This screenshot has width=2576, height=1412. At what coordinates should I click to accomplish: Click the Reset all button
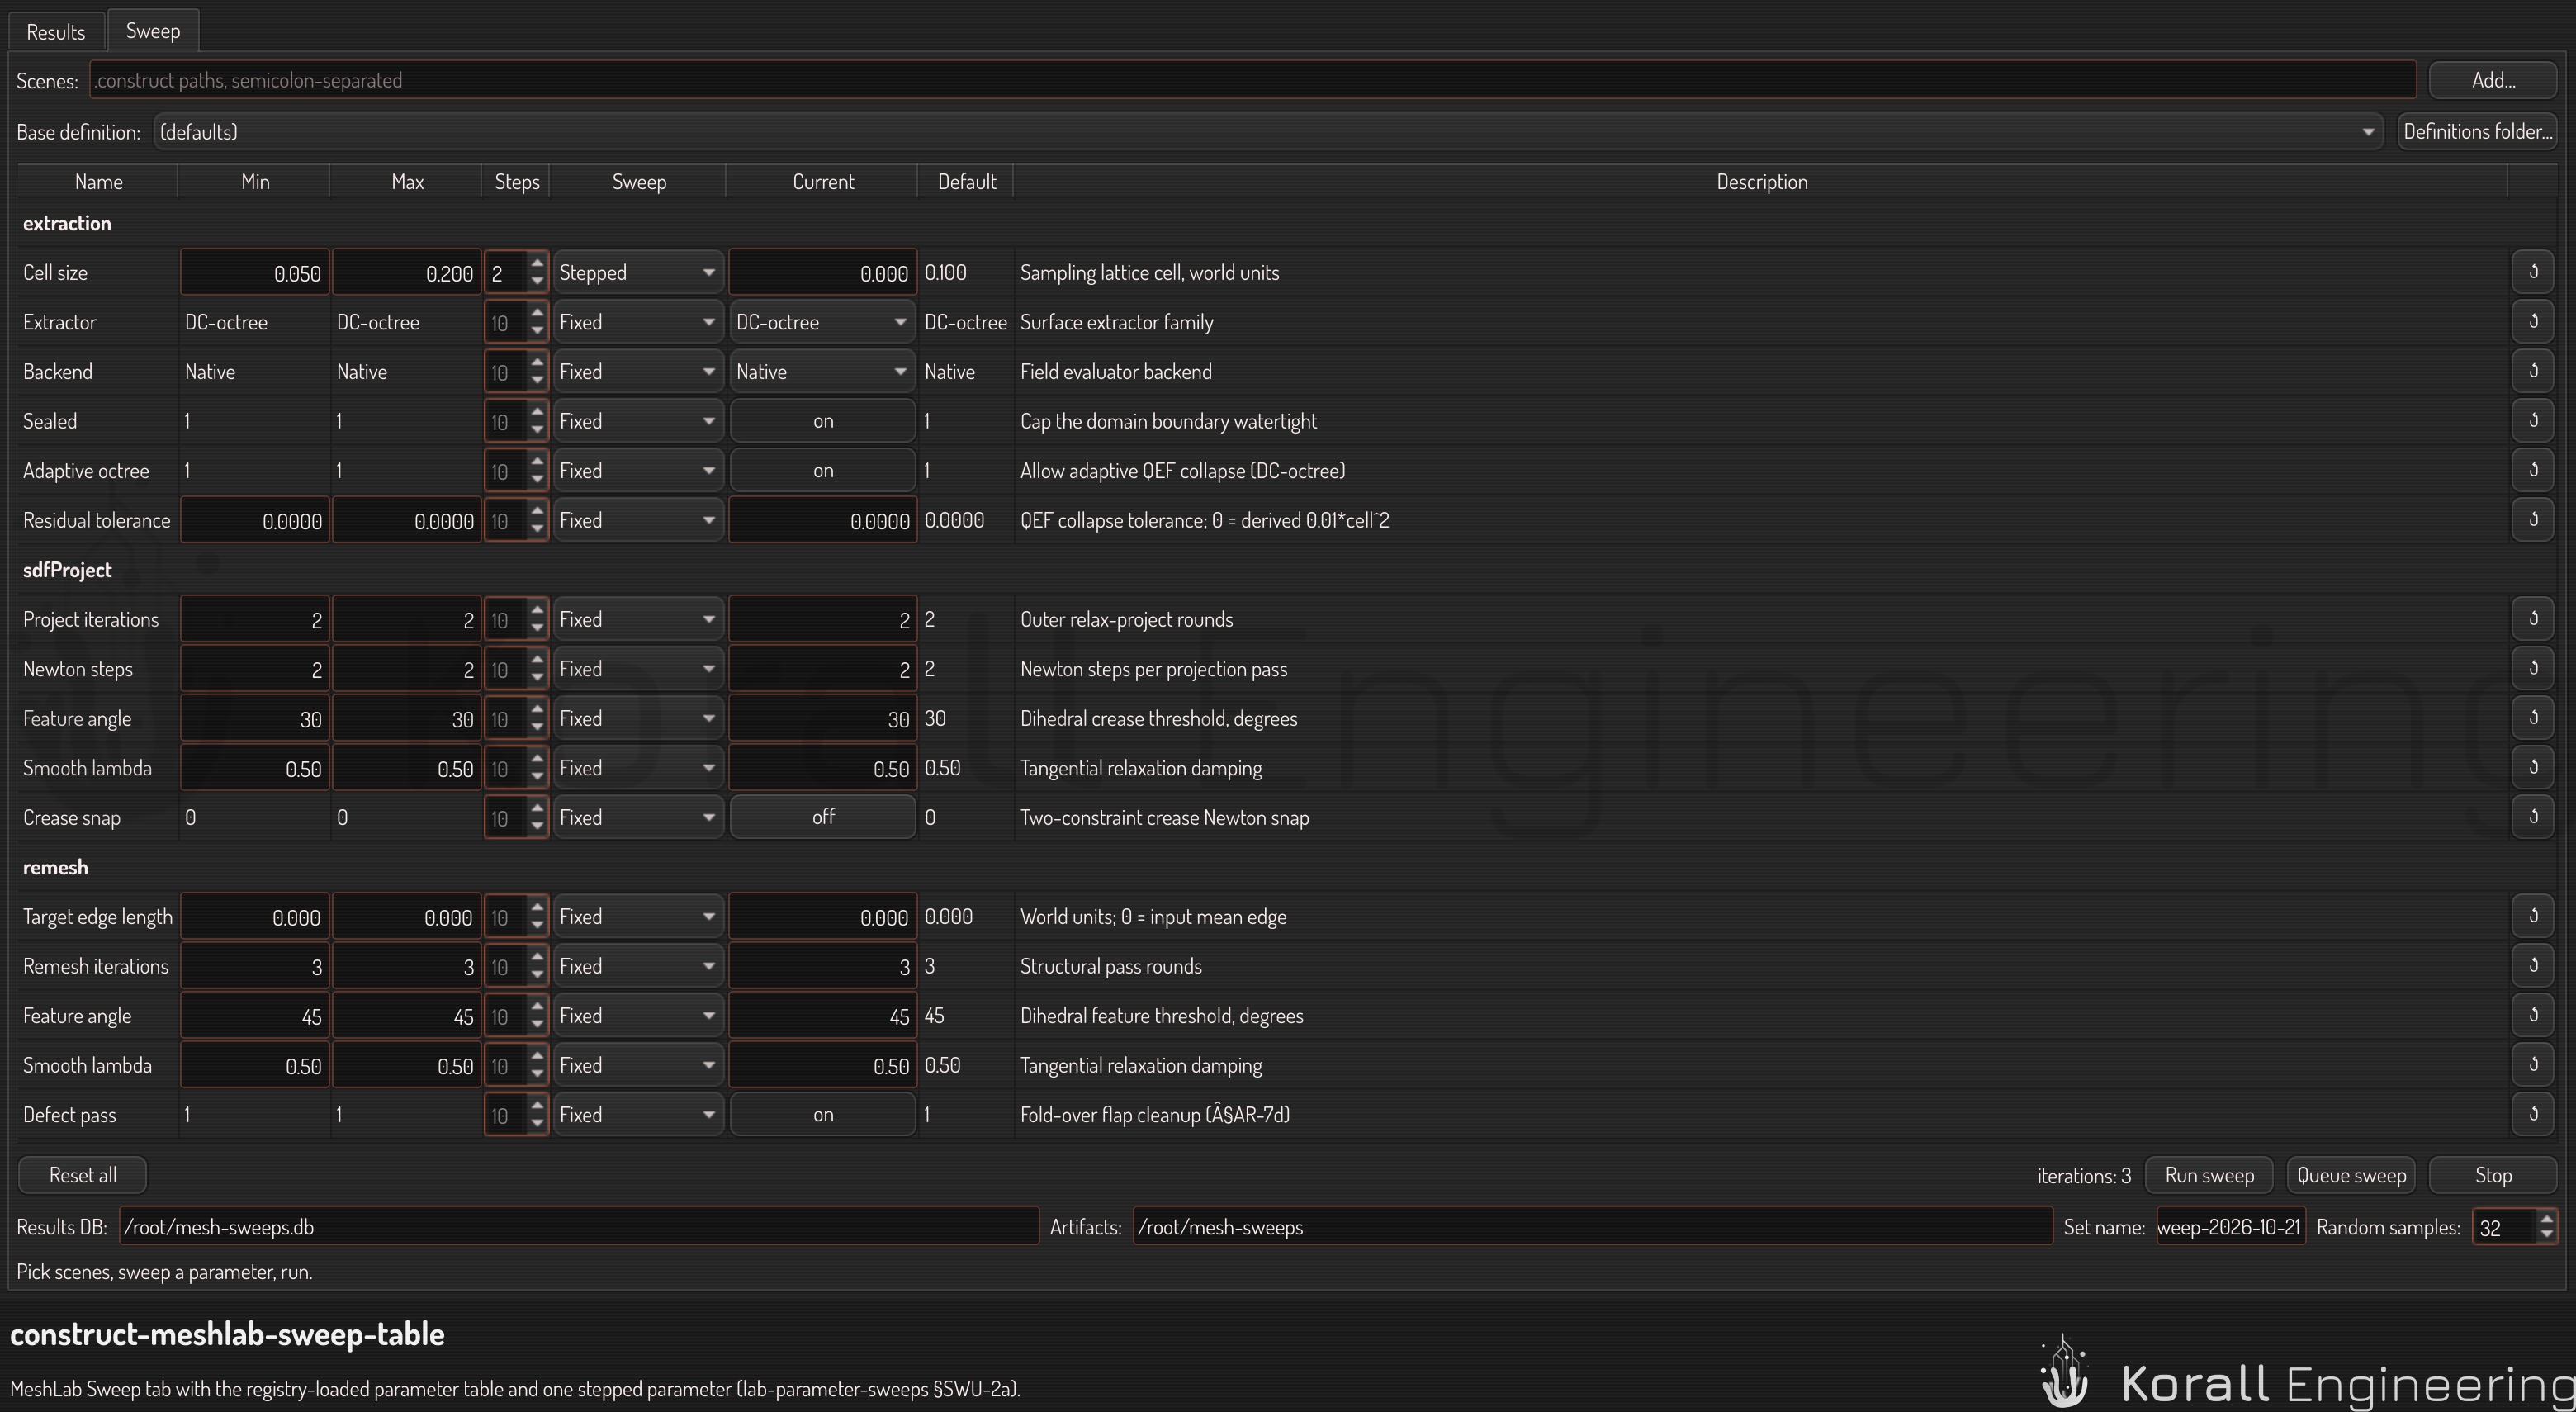point(83,1175)
